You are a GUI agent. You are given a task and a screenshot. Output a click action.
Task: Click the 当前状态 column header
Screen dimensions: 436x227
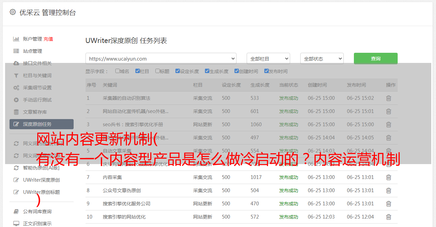coord(289,85)
